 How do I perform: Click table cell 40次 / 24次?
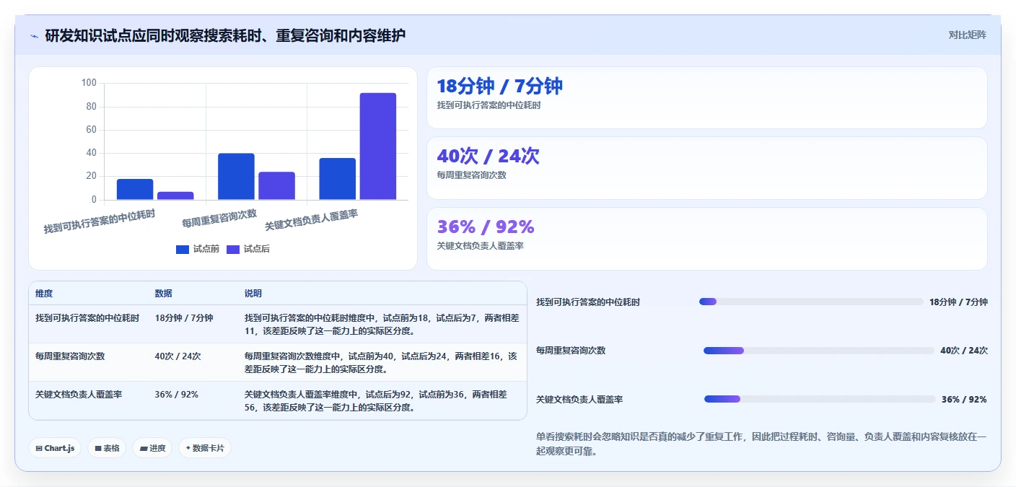pos(178,356)
